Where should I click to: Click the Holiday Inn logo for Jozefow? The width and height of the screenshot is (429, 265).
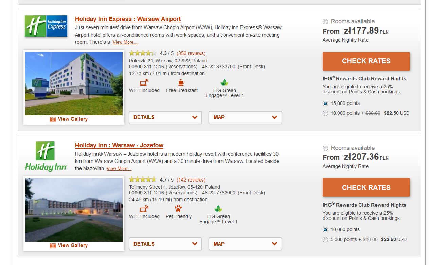[x=46, y=156]
